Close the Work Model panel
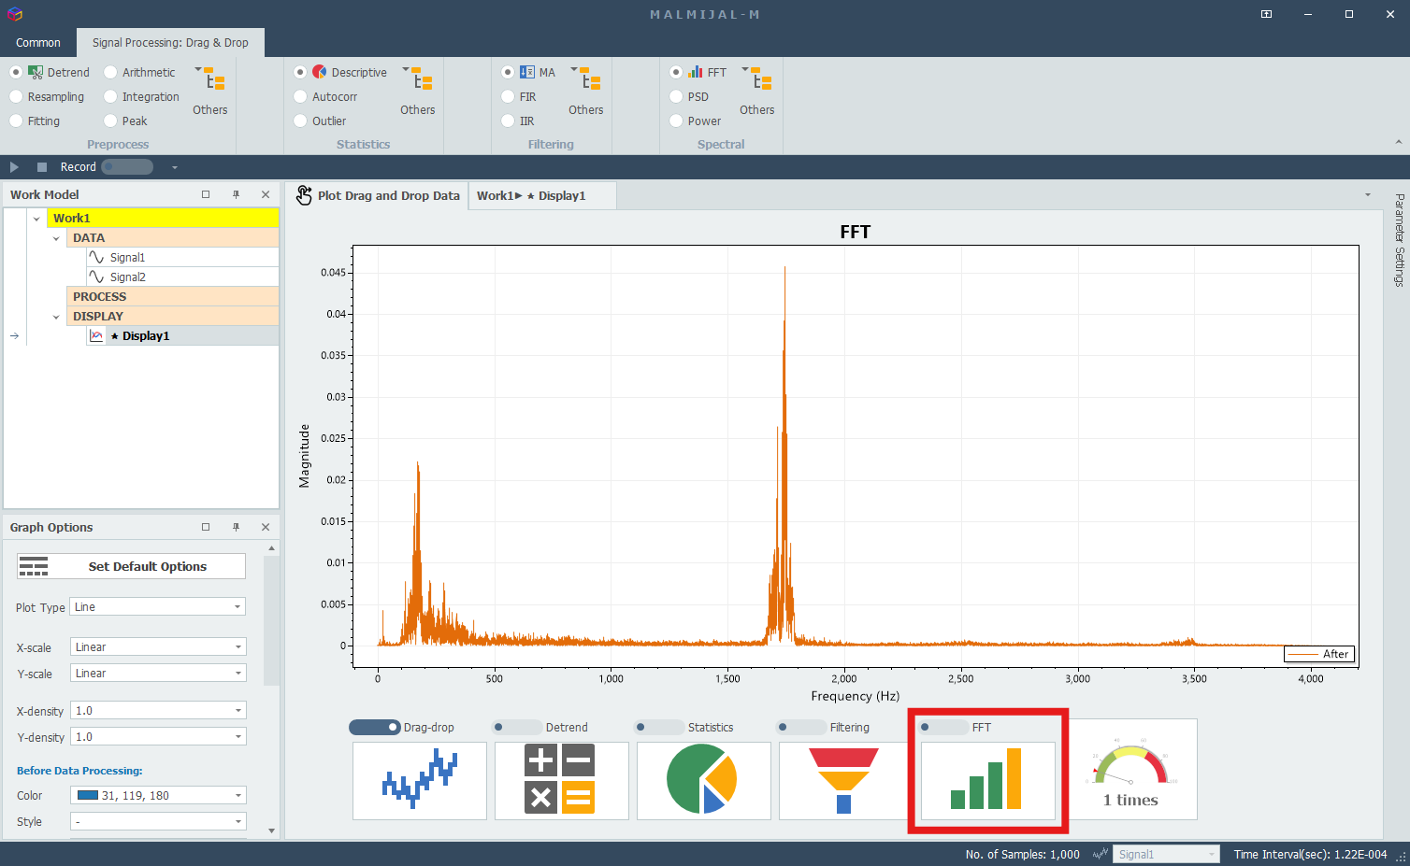 pyautogui.click(x=266, y=194)
